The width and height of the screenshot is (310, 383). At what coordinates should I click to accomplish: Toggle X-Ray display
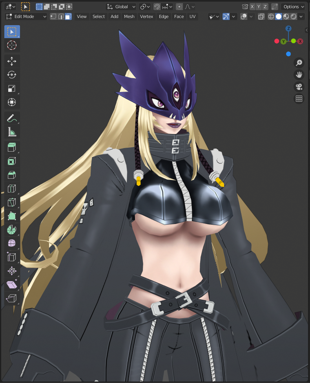pyautogui.click(x=261, y=16)
